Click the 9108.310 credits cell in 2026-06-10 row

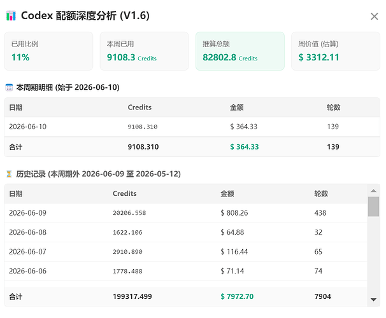point(143,127)
